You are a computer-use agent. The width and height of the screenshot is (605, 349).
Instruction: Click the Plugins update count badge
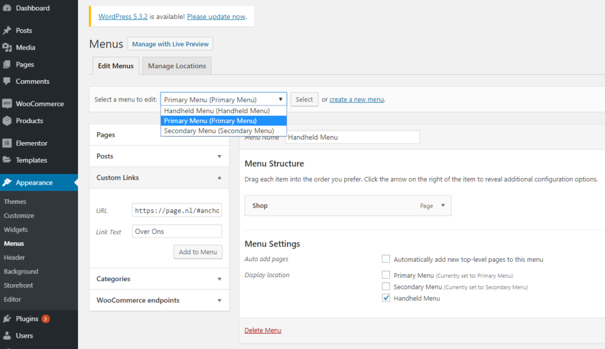click(x=45, y=318)
